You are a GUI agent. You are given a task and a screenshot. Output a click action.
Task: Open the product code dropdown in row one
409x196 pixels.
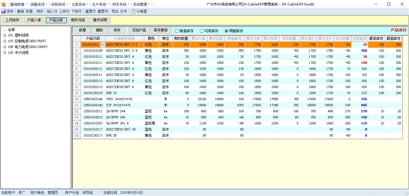[103, 44]
